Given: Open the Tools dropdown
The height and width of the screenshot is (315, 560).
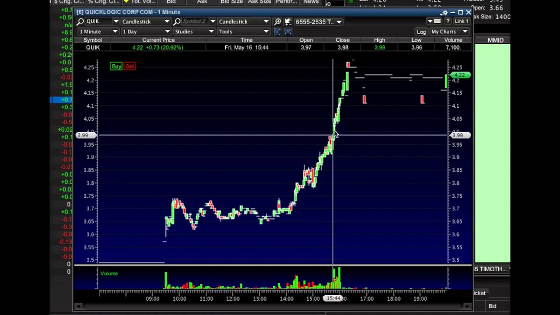Looking at the screenshot, I should point(244,31).
